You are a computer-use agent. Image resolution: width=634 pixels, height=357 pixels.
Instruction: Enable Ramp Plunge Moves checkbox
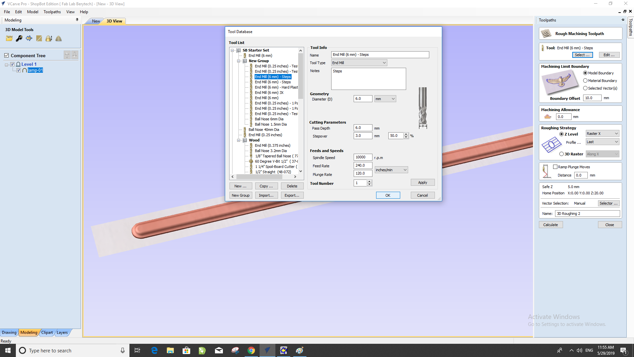pyautogui.click(x=555, y=167)
